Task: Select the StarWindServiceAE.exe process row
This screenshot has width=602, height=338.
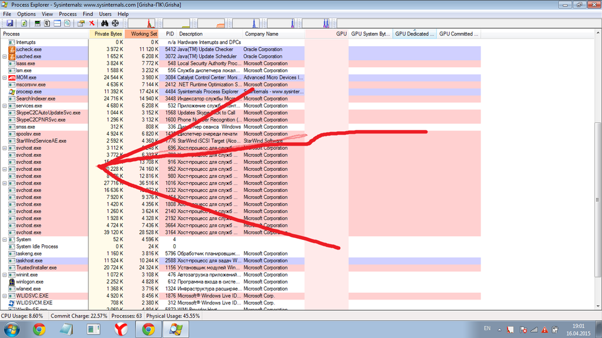Action: 240,141
